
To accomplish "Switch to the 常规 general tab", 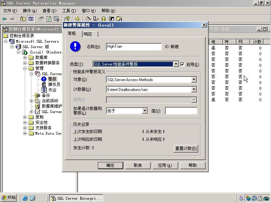I will tap(74, 33).
